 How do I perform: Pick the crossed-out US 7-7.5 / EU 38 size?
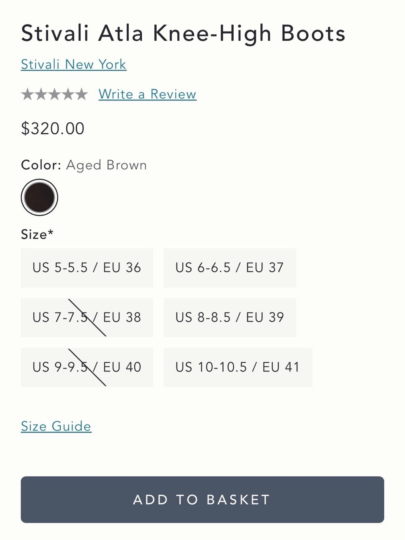(87, 318)
